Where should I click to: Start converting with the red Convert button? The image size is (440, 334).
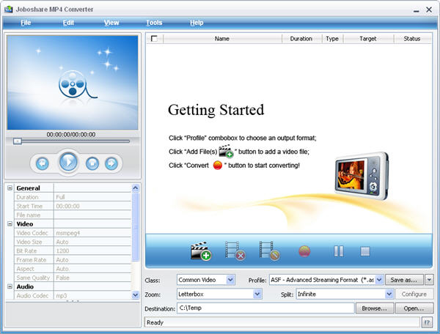point(304,251)
